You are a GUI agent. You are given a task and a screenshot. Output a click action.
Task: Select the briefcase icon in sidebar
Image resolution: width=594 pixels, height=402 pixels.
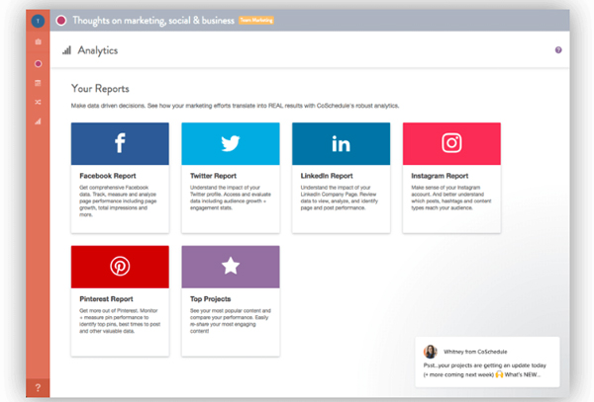pos(38,41)
